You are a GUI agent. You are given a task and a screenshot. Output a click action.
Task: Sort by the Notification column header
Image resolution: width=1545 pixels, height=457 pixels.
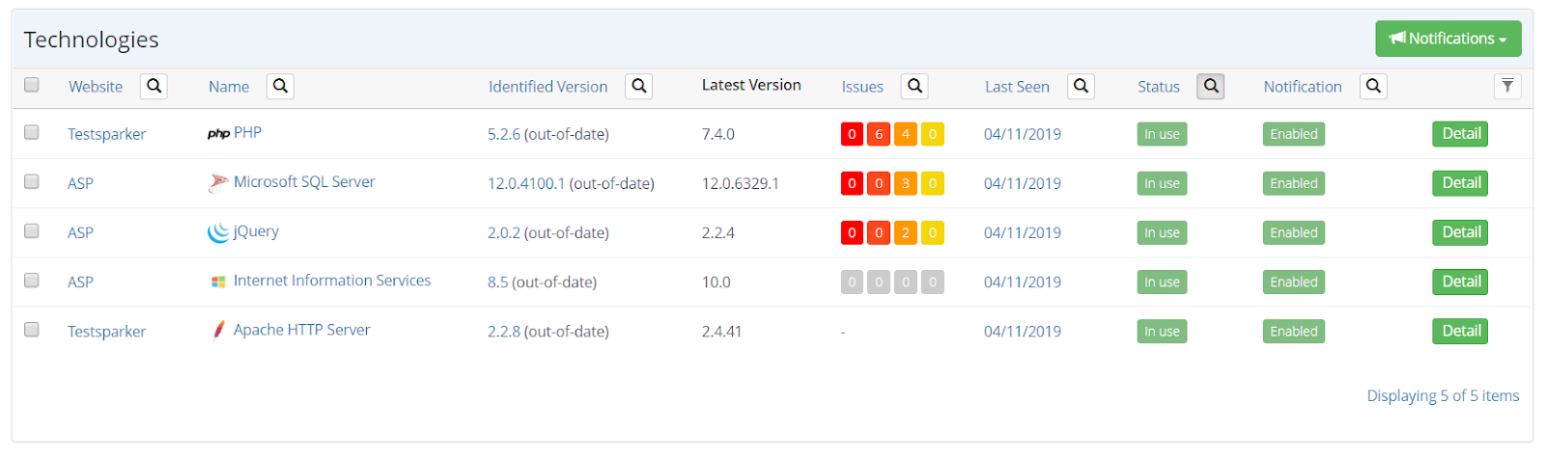pos(1303,87)
